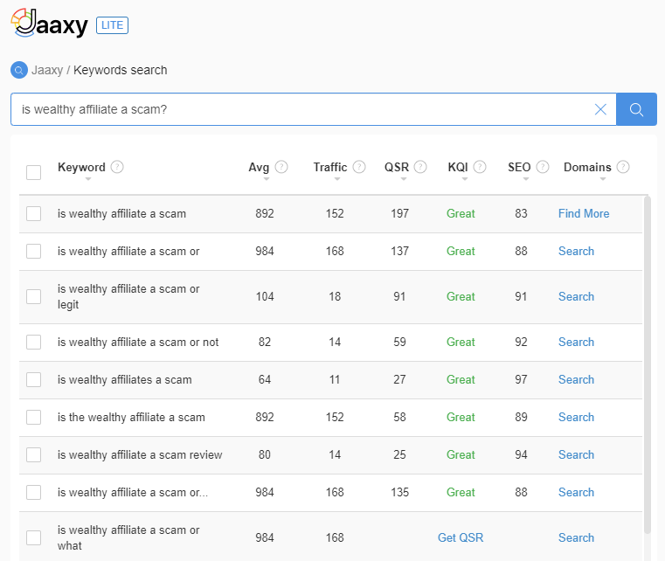Click QSR value 137
This screenshot has height=561, width=665.
pos(399,251)
